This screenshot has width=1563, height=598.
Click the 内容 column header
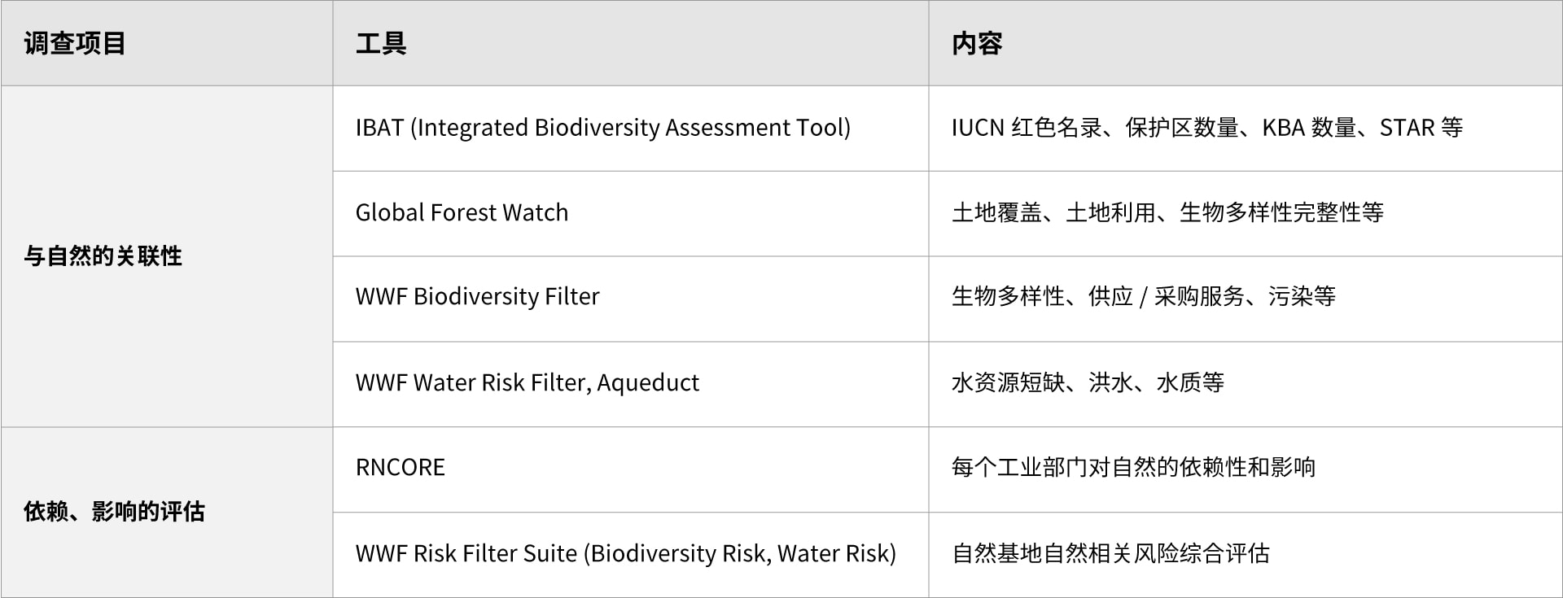tap(977, 43)
